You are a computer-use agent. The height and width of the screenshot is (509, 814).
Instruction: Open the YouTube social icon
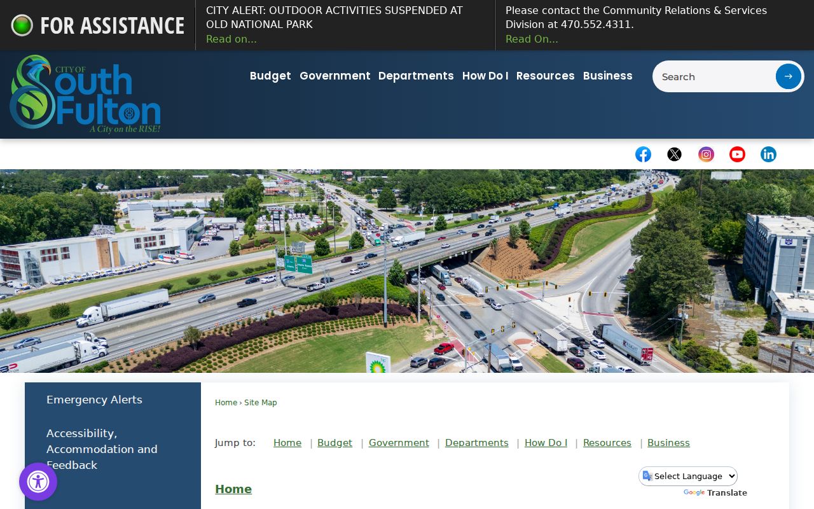(x=737, y=155)
